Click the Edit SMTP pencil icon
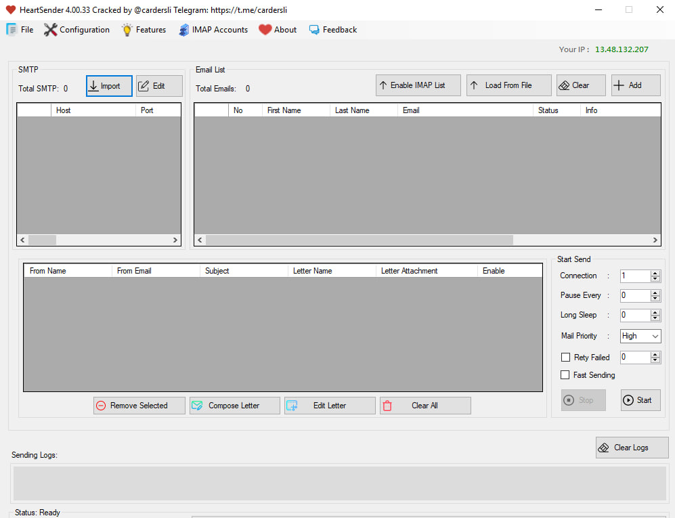 click(144, 86)
